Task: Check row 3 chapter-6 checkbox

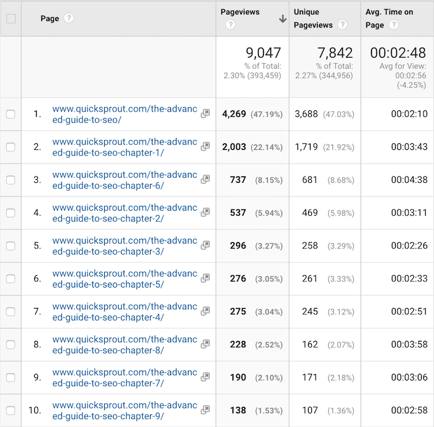Action: 11,180
